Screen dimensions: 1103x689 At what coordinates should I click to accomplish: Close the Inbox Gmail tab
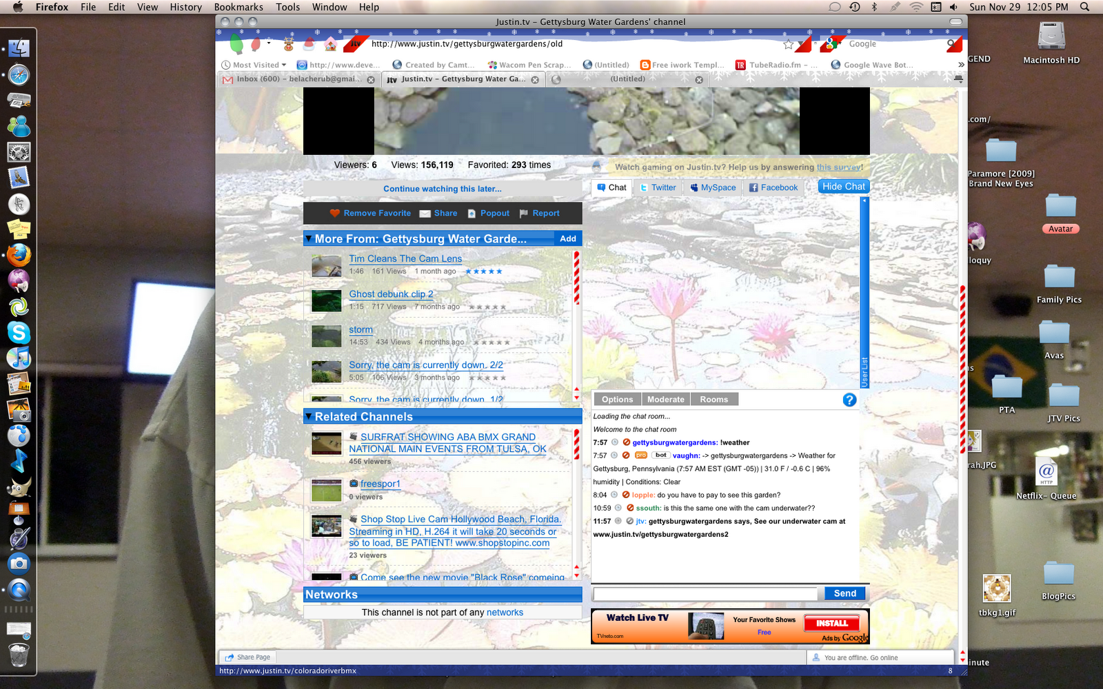[x=371, y=80]
